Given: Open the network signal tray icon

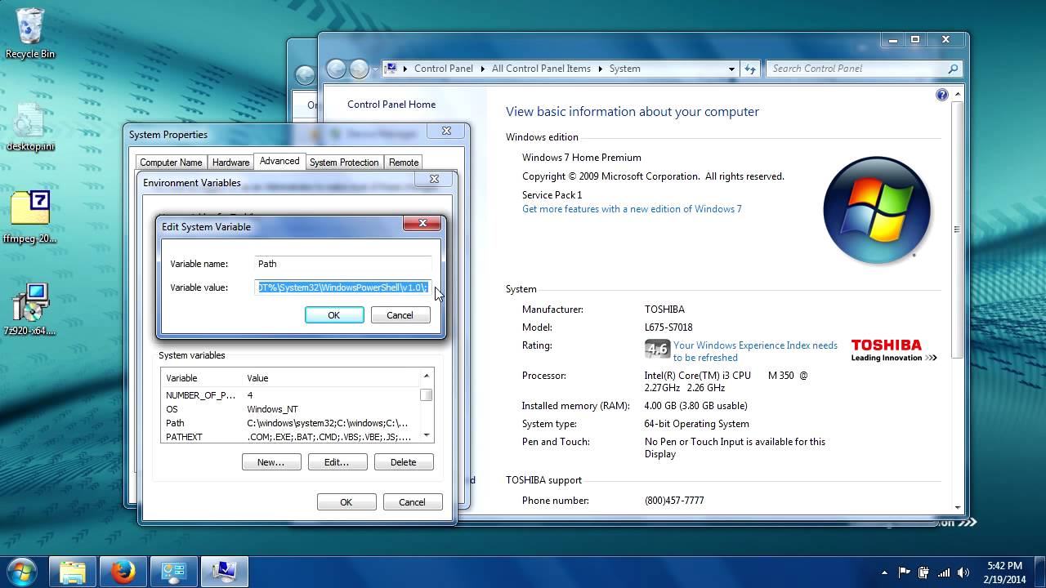Looking at the screenshot, I should pyautogui.click(x=944, y=572).
